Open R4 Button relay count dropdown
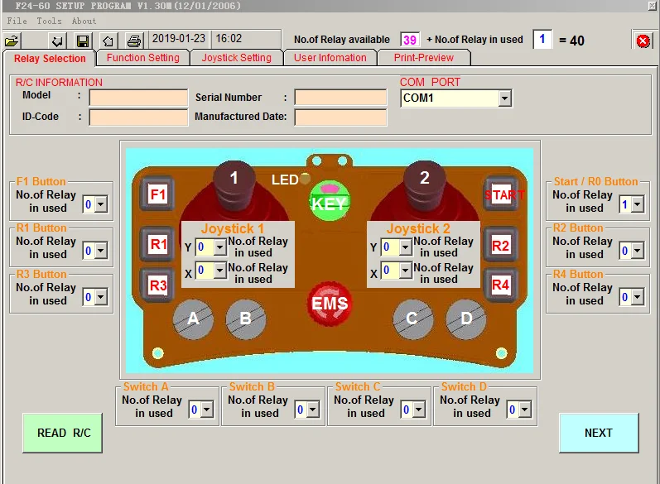Image resolution: width=660 pixels, height=484 pixels. coord(638,297)
